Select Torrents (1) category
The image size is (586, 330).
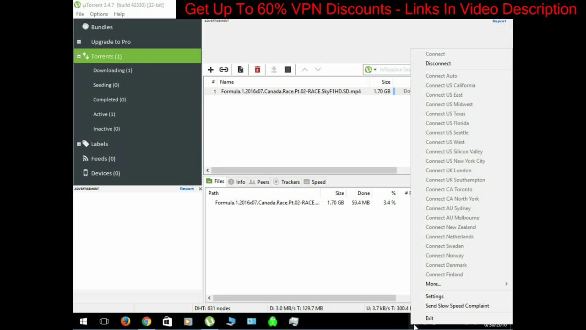[x=137, y=56]
